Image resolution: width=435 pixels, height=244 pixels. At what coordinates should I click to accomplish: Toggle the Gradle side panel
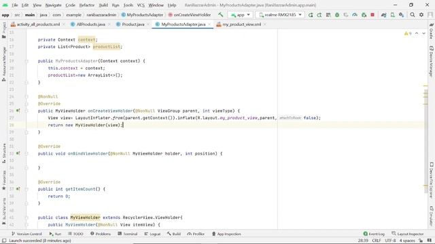point(431,30)
